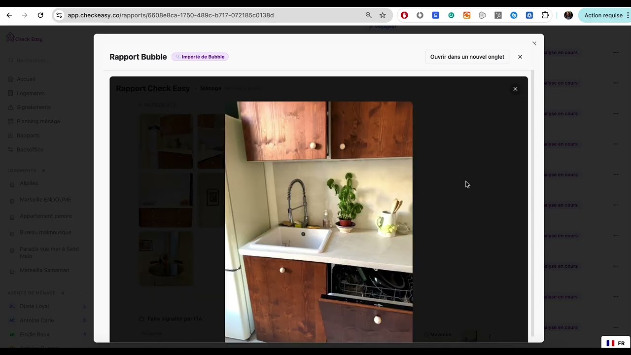Image resolution: width=631 pixels, height=355 pixels.
Task: Close Rapport Bubble with X beside Ouvrir button
Action: point(520,57)
